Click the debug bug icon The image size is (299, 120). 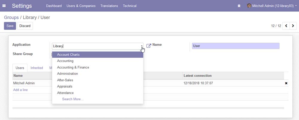tap(239, 6)
